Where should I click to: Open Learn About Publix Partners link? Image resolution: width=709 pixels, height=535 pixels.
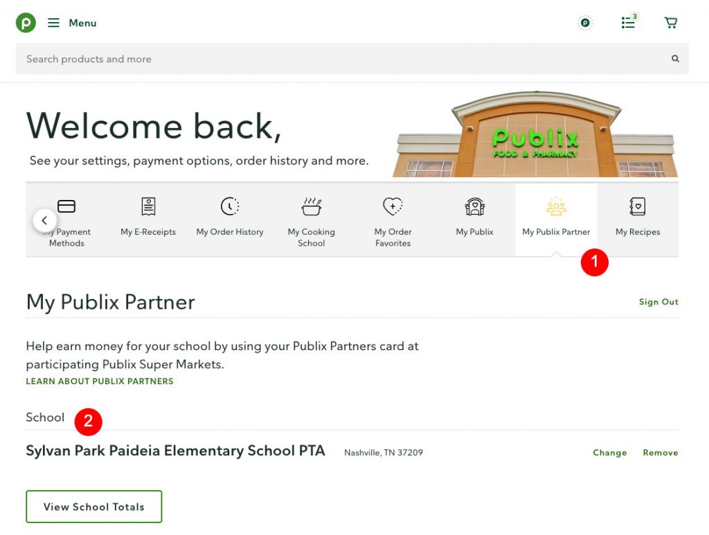point(100,381)
